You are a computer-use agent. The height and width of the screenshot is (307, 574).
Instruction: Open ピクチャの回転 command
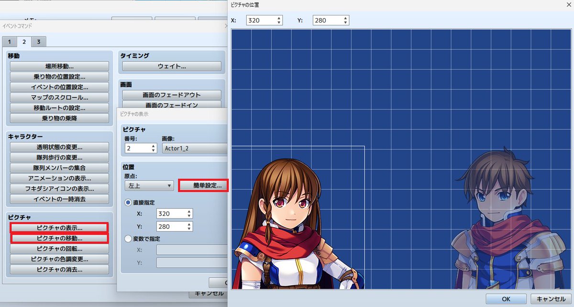point(59,249)
